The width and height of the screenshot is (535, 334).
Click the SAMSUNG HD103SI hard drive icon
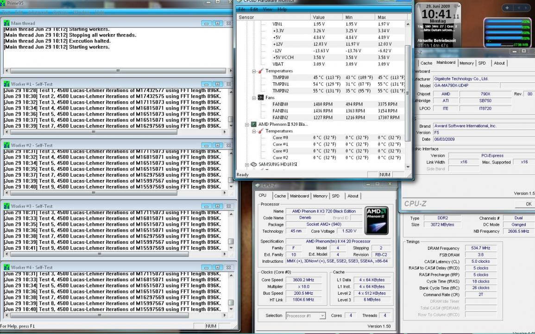tap(253, 164)
